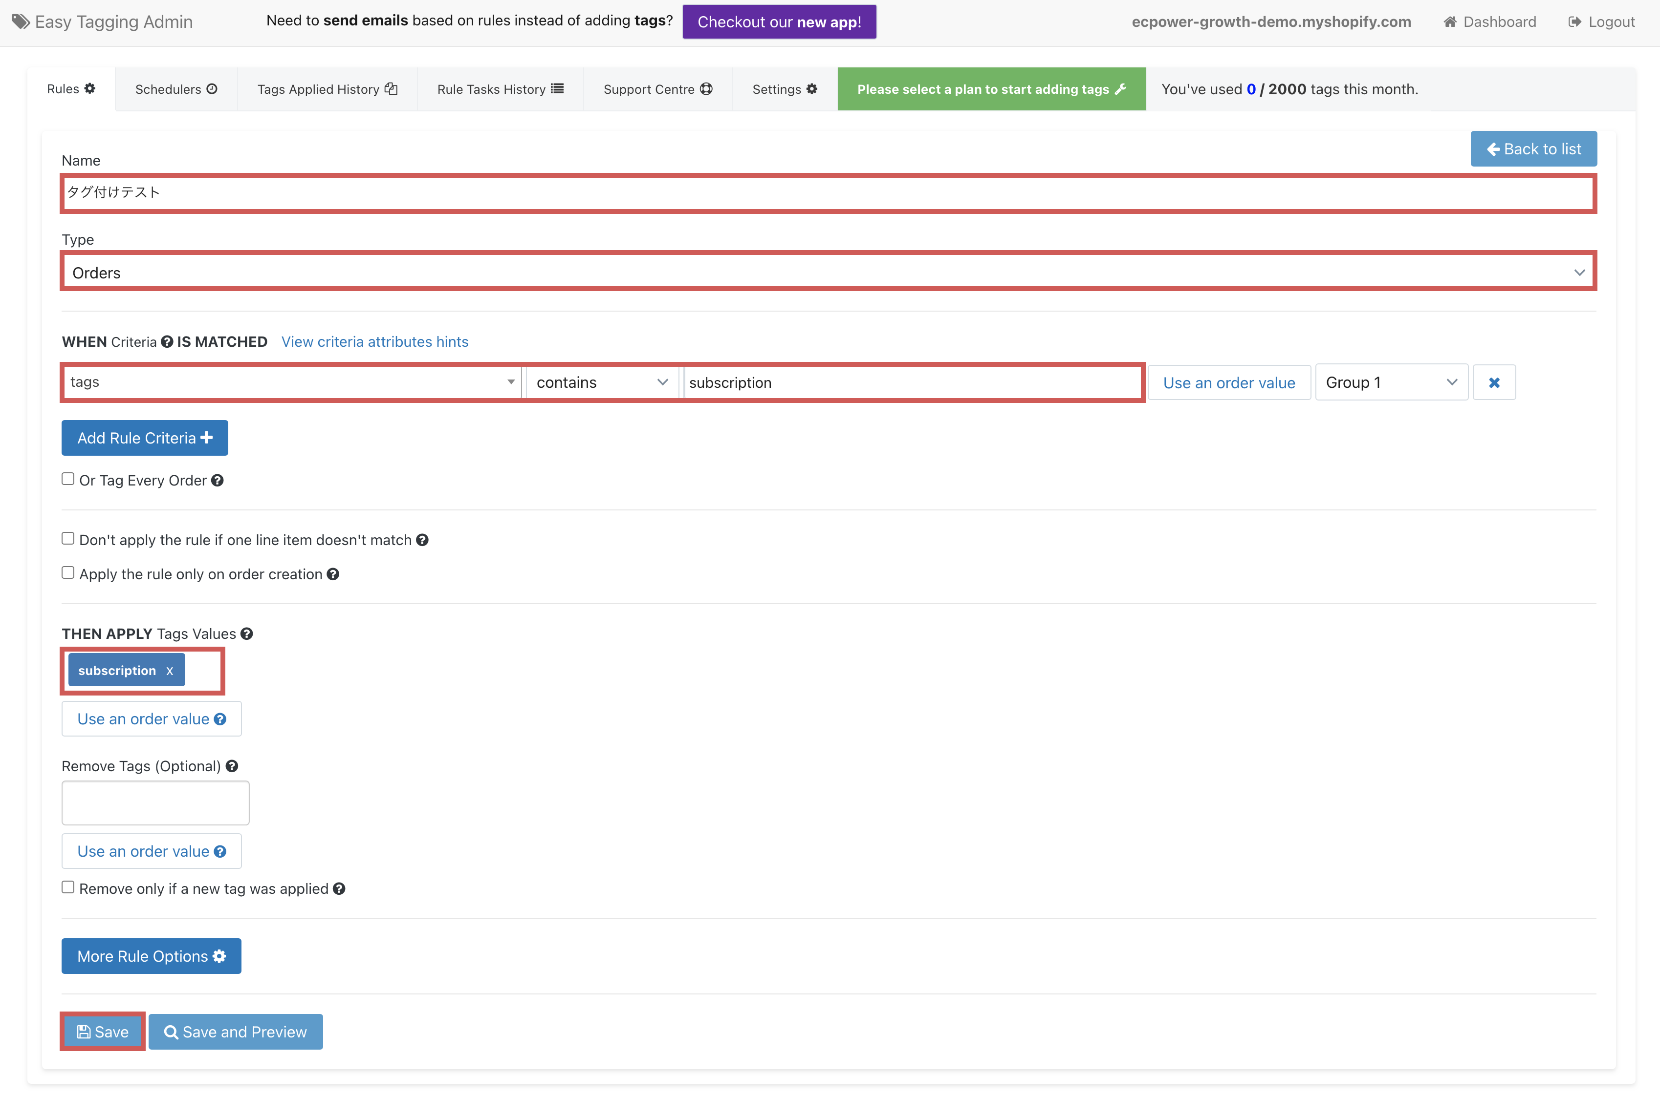Click the Remove Tags input box

(155, 802)
